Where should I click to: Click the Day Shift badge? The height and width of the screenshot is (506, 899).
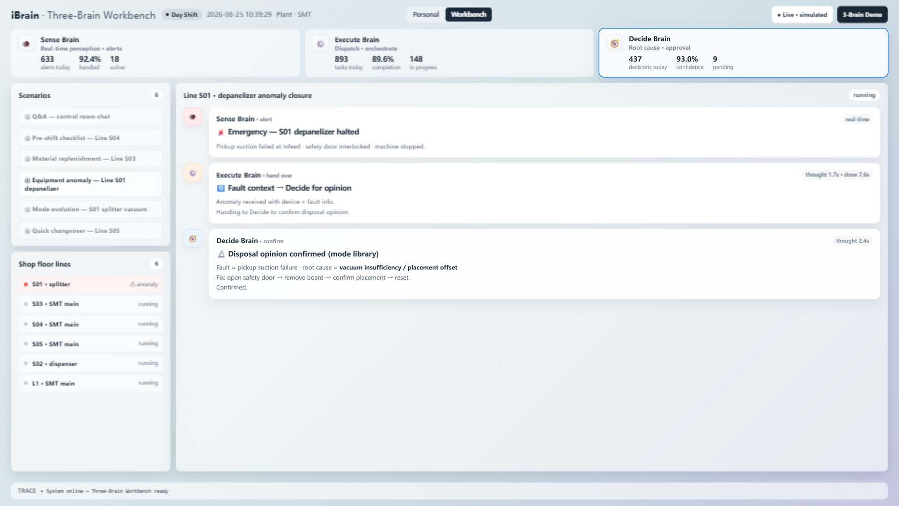[182, 15]
